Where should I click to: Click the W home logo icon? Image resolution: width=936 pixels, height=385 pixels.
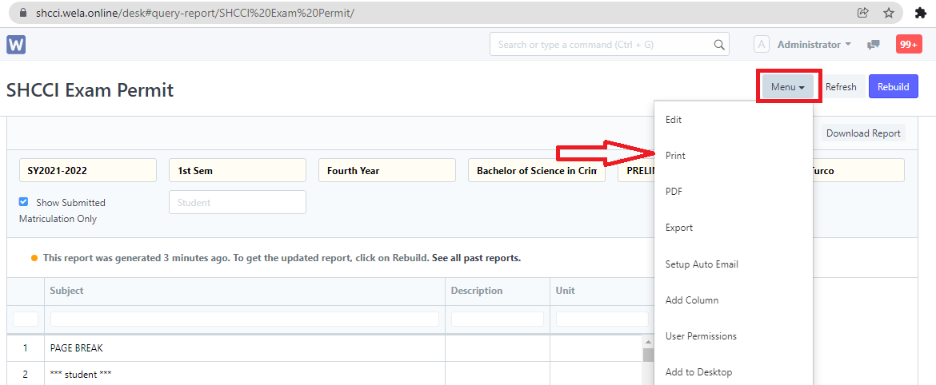[x=16, y=45]
